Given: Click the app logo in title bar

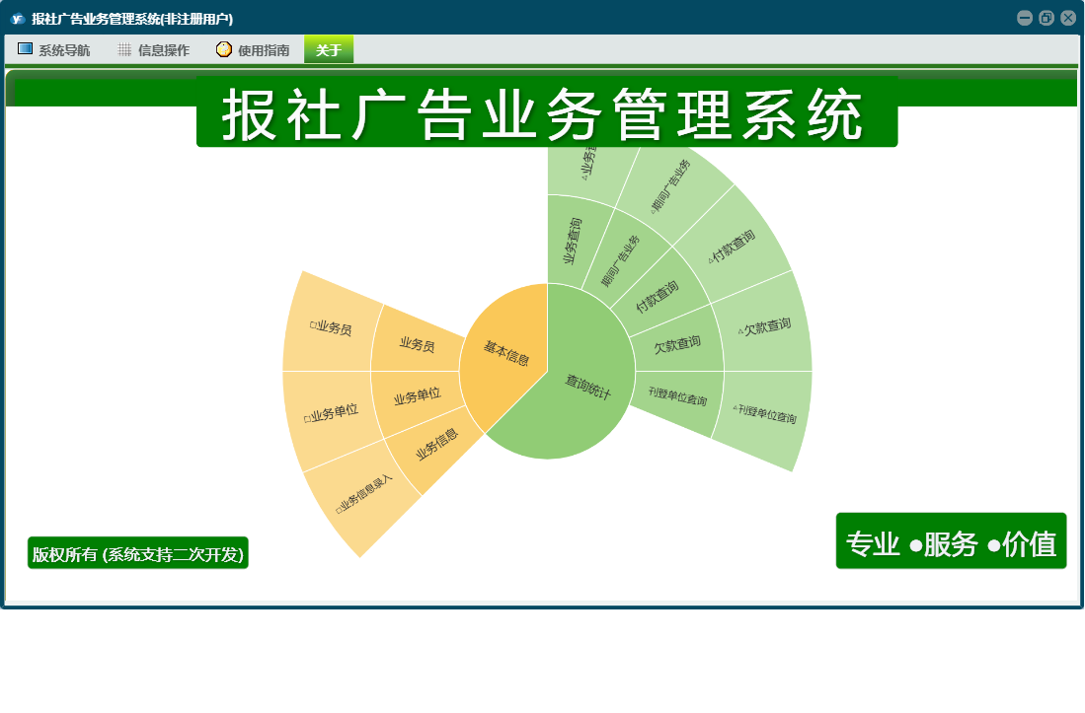Looking at the screenshot, I should coord(18,19).
